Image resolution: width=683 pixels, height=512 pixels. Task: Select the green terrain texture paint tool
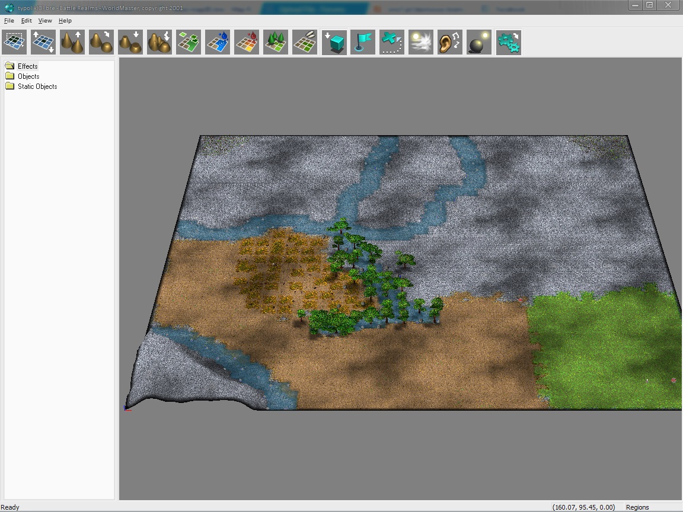[x=189, y=42]
